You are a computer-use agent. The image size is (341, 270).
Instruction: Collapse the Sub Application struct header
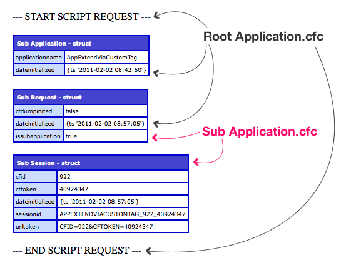pos(81,44)
